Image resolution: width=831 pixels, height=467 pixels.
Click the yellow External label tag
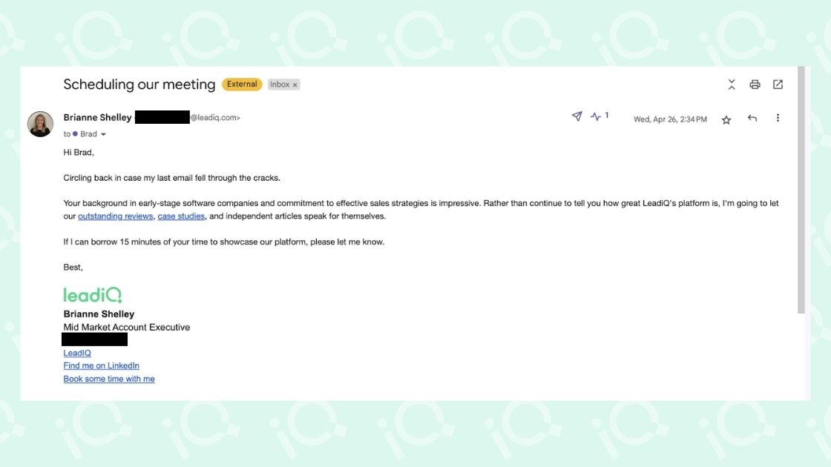(x=242, y=85)
